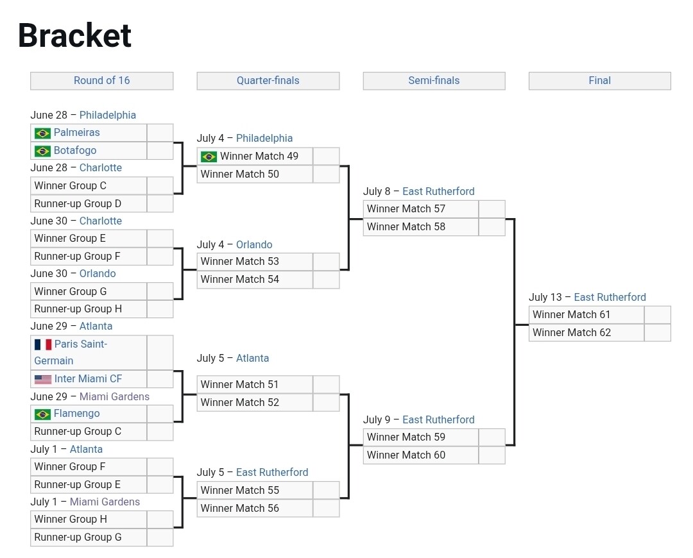Viewport: 693px width, 558px height.
Task: Select the Semi-finals header link
Action: pos(434,81)
